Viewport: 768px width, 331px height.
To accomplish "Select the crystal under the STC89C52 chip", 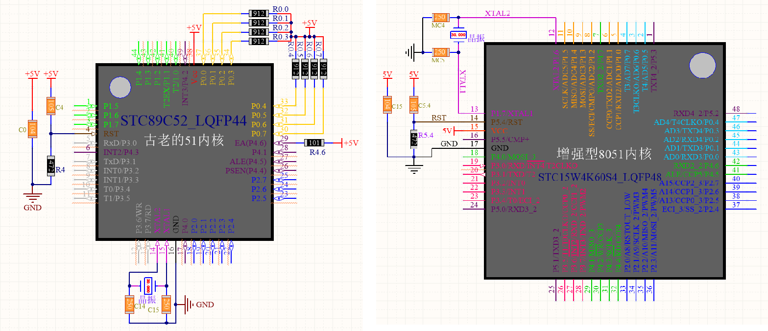I will point(148,284).
